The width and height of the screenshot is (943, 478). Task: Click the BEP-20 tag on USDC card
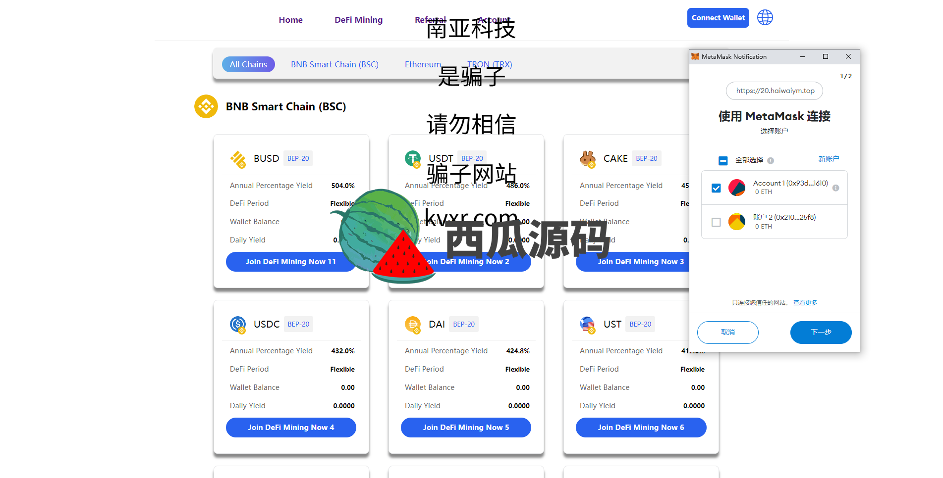pos(298,324)
